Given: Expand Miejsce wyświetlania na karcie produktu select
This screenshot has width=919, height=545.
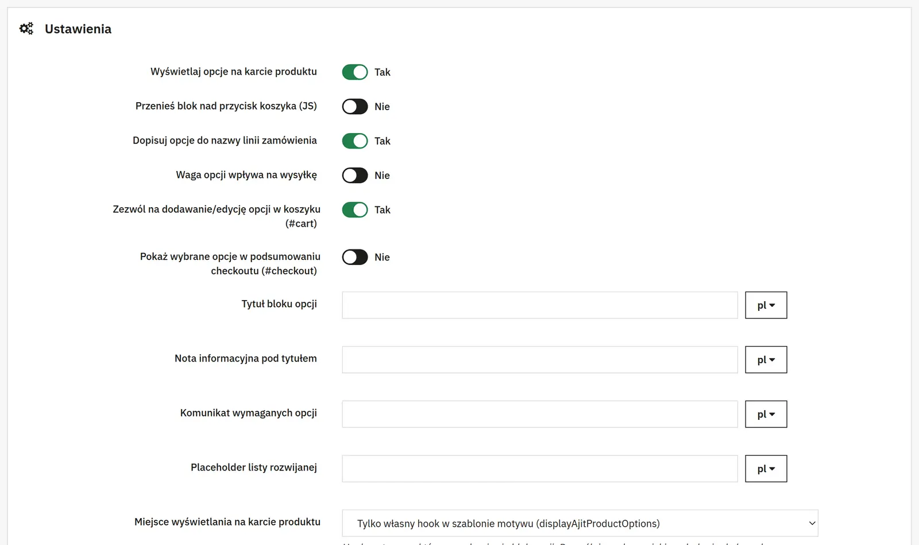Looking at the screenshot, I should (580, 523).
